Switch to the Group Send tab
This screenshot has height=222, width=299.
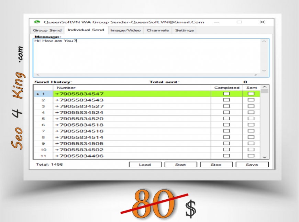coord(47,30)
